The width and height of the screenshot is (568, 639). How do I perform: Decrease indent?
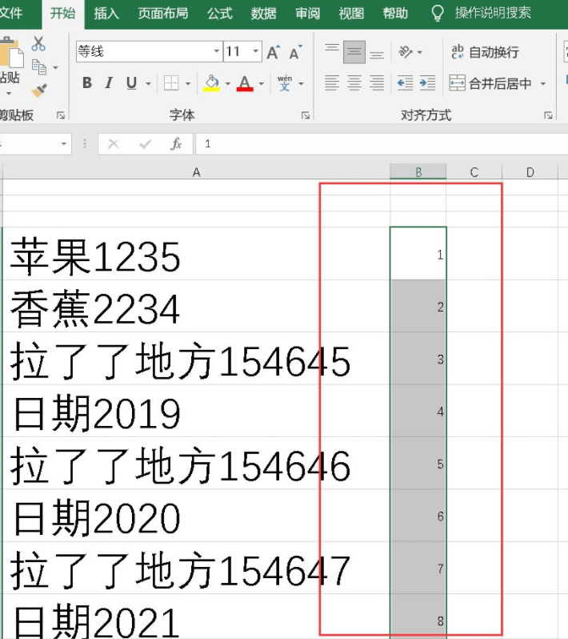[x=405, y=83]
